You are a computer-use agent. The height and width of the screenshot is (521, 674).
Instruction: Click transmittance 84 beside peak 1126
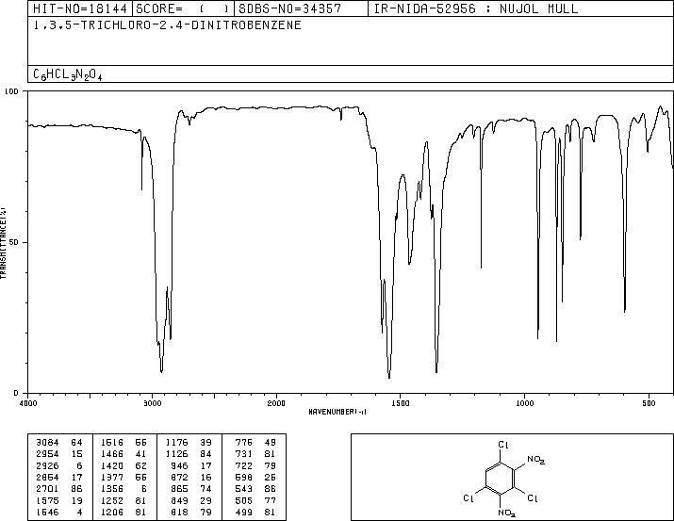(205, 454)
